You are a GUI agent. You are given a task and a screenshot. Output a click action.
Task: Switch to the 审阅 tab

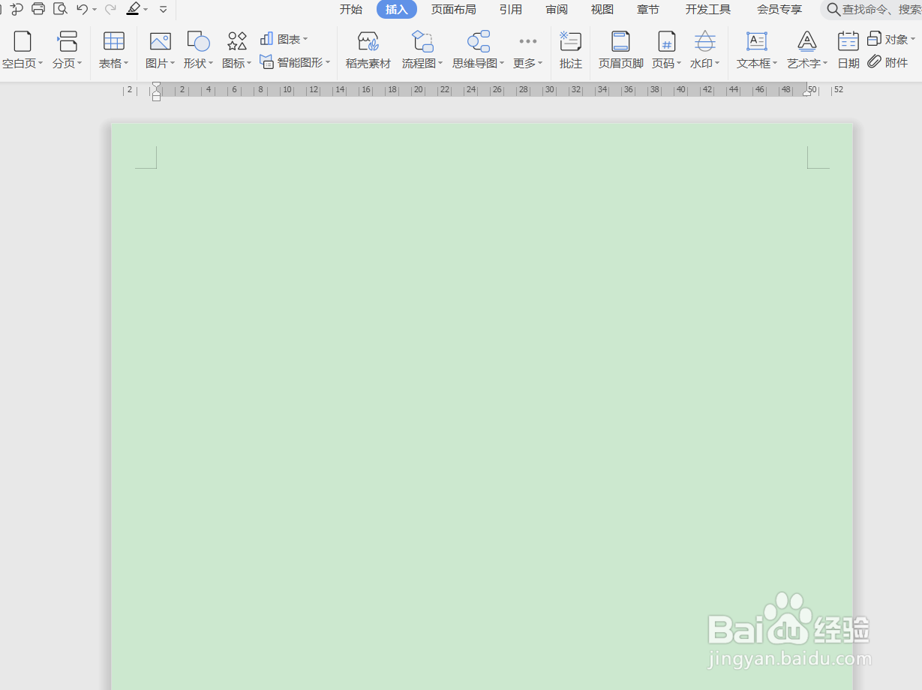pos(557,10)
